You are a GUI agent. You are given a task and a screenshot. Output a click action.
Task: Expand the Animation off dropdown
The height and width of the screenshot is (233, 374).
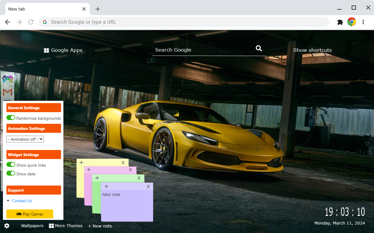25,139
